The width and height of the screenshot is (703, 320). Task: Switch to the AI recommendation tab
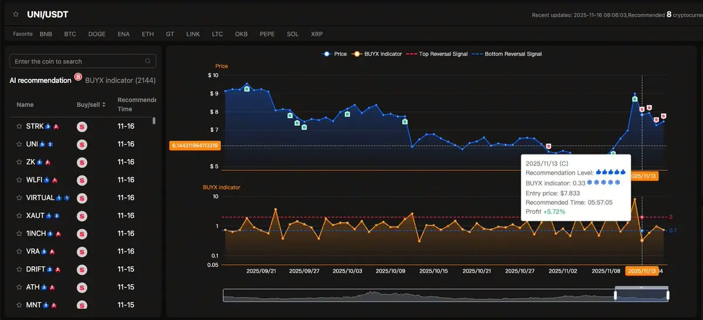click(40, 80)
